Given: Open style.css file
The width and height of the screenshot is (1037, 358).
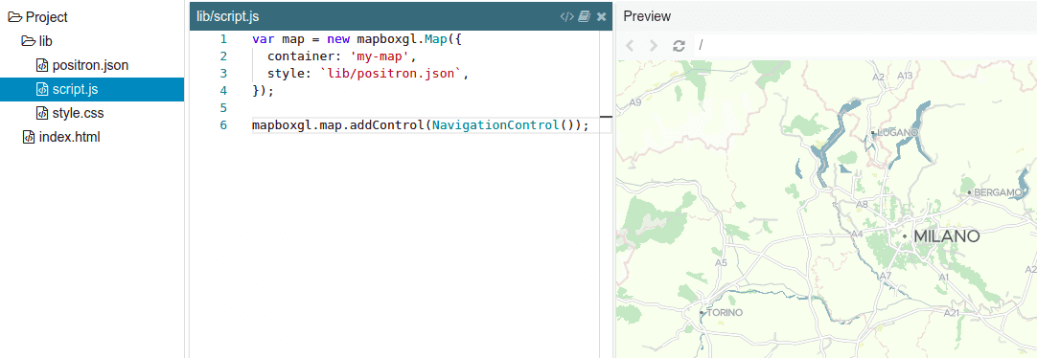Looking at the screenshot, I should point(78,113).
